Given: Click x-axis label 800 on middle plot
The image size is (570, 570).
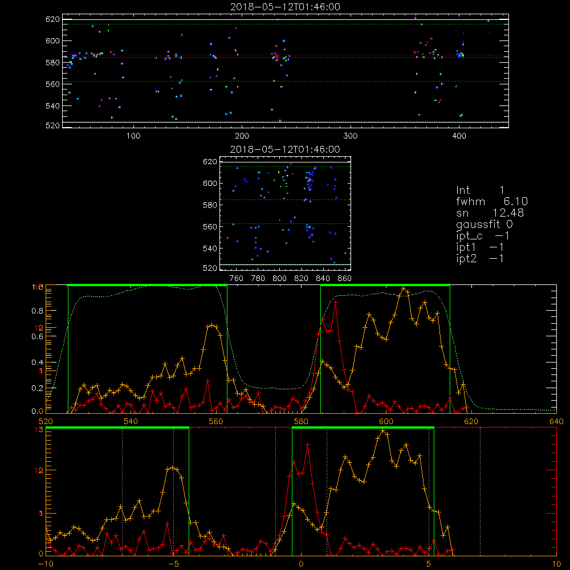Looking at the screenshot, I should [279, 279].
